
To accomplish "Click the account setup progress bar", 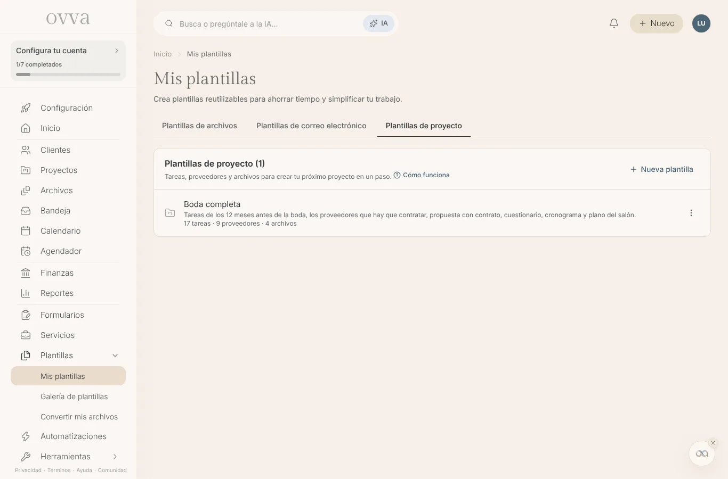I will [x=68, y=75].
